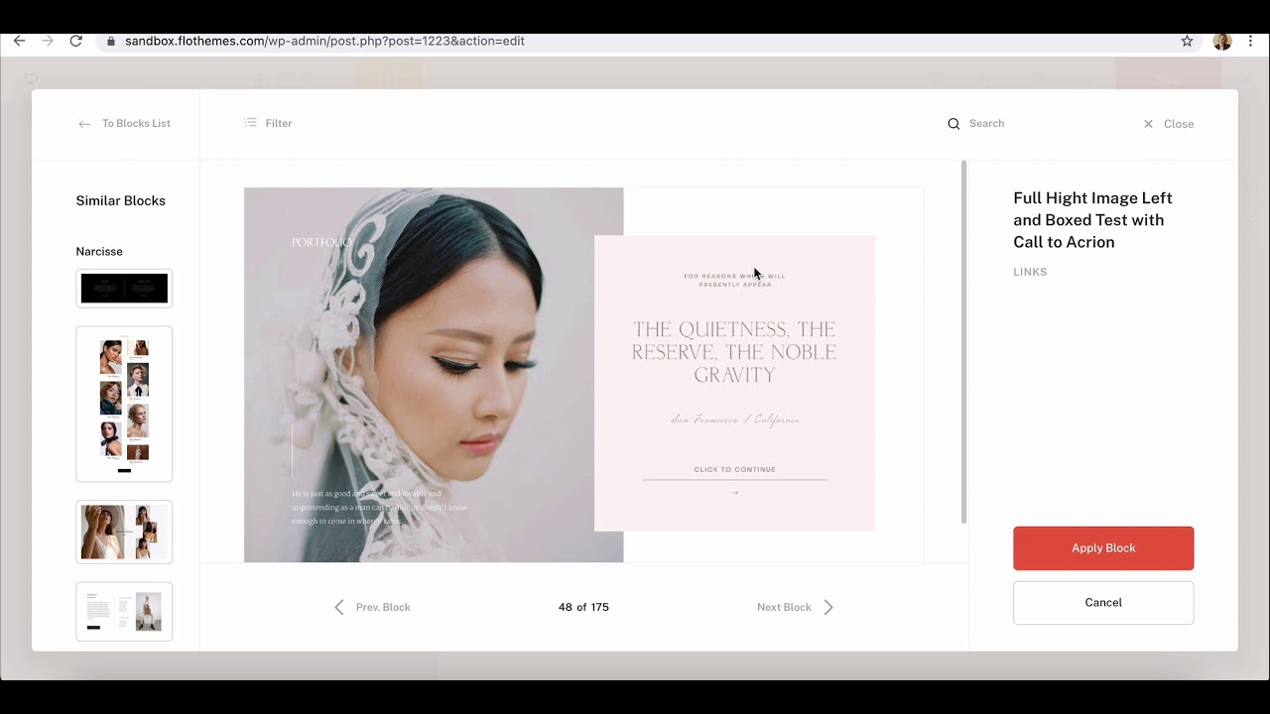Go to Next Block
1270x714 pixels.
784,607
